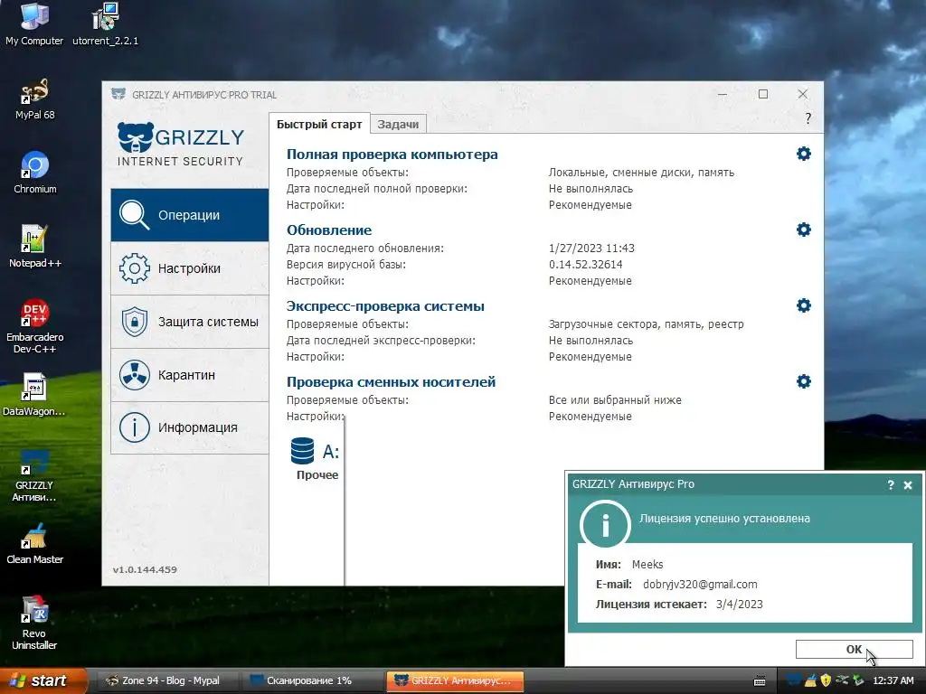Image resolution: width=926 pixels, height=694 pixels.
Task: Maximize the GRIZZLY main window
Action: pyautogui.click(x=763, y=94)
